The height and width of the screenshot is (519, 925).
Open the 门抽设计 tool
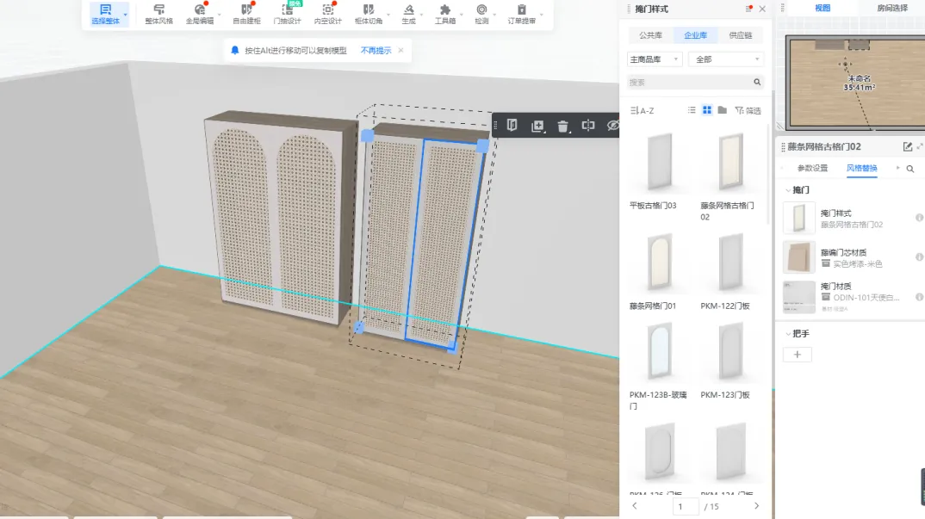tap(287, 13)
